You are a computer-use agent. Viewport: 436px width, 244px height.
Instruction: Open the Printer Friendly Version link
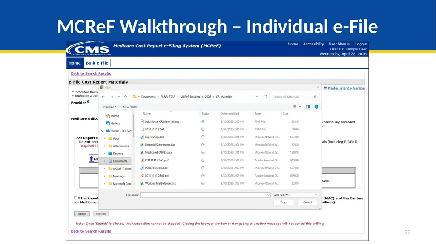(346, 88)
